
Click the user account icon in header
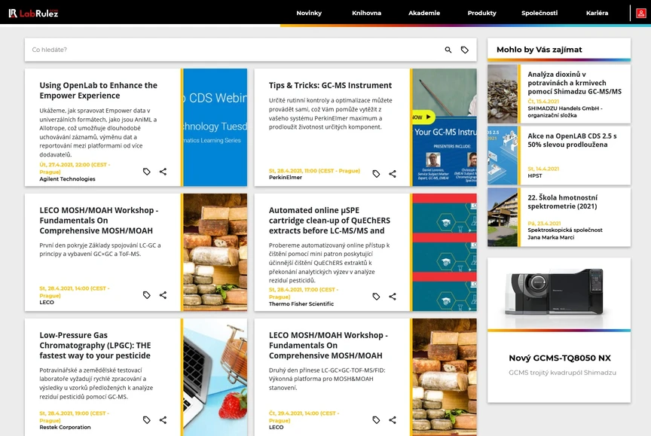tap(640, 13)
